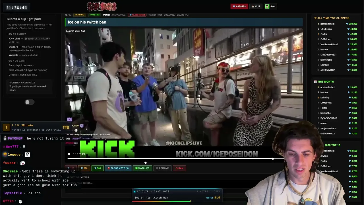Select ByTeSiZeViDeO in This Month list
This screenshot has width=364, height=205.
point(329,118)
